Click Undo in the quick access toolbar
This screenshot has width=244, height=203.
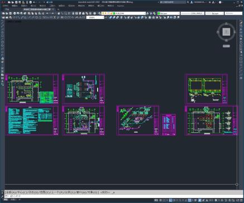coord(34,2)
